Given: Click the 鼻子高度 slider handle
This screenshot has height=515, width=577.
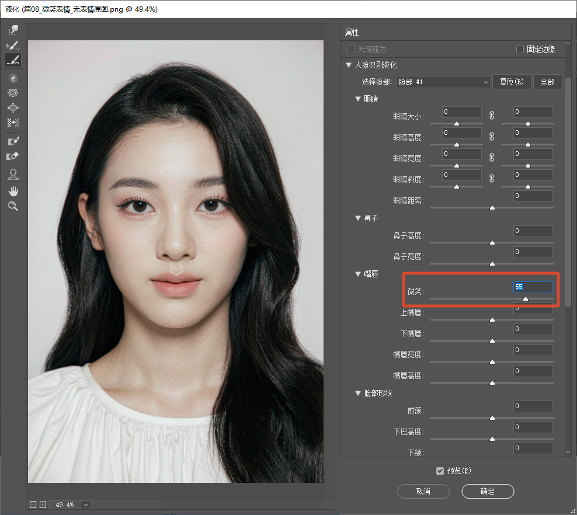Looking at the screenshot, I should [492, 243].
